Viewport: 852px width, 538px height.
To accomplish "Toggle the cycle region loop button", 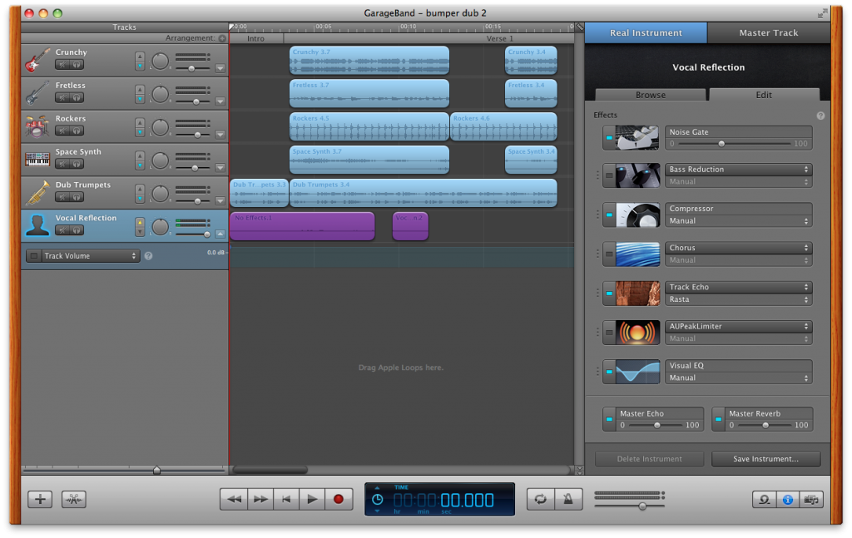I will (541, 499).
